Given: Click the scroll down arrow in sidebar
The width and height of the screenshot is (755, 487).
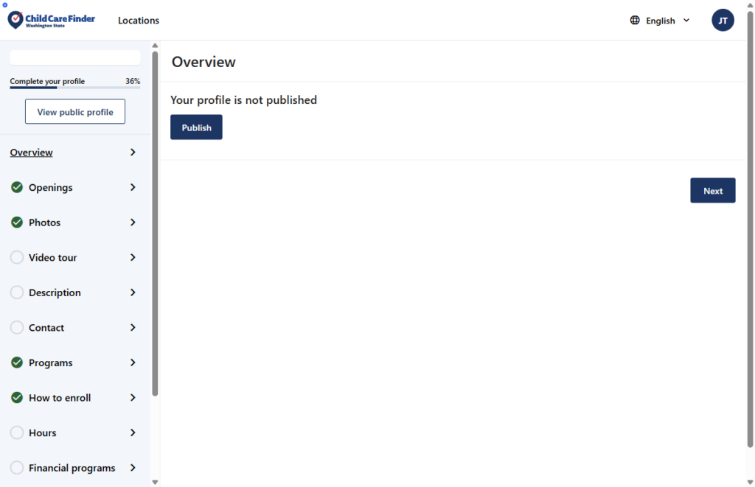Looking at the screenshot, I should click(155, 482).
